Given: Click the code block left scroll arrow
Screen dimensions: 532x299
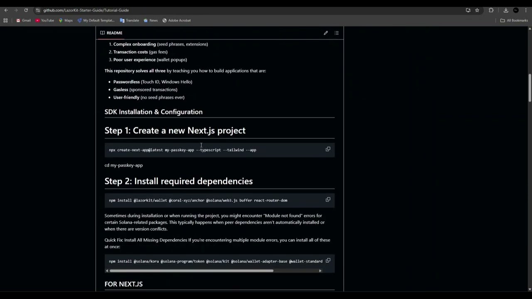Looking at the screenshot, I should coord(107,271).
